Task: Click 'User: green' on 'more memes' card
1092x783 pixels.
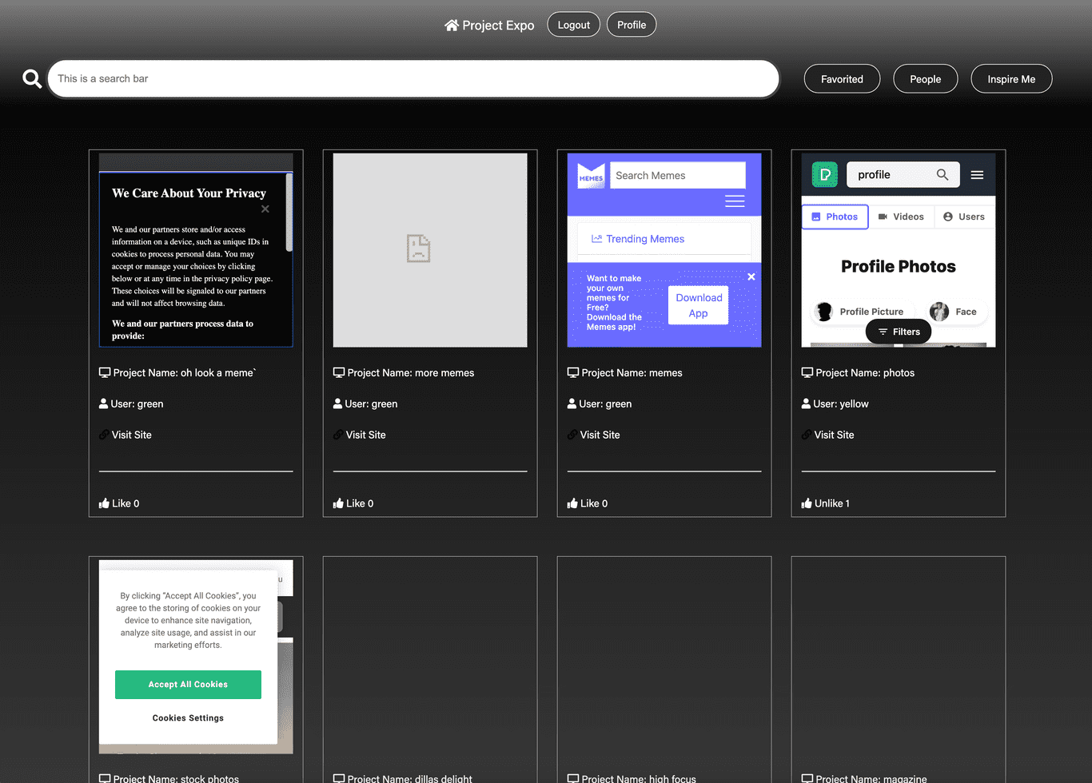Action: point(371,403)
